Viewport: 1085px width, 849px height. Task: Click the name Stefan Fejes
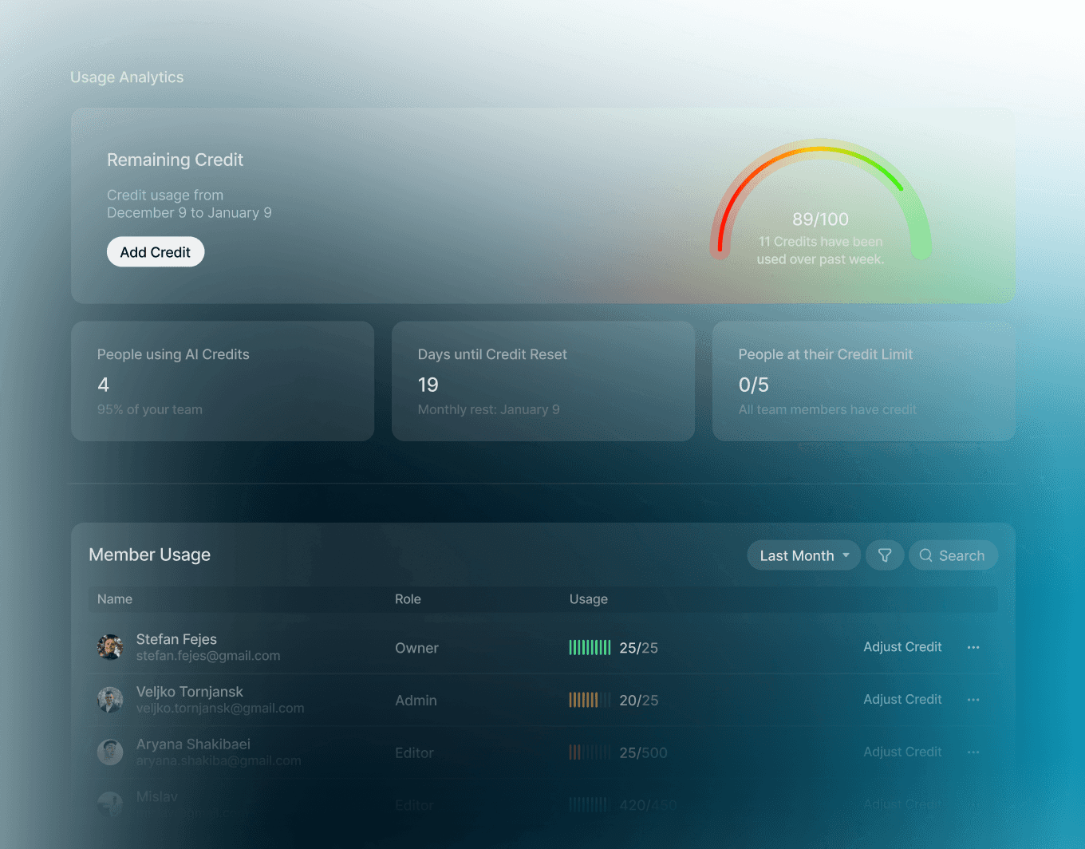pos(176,639)
